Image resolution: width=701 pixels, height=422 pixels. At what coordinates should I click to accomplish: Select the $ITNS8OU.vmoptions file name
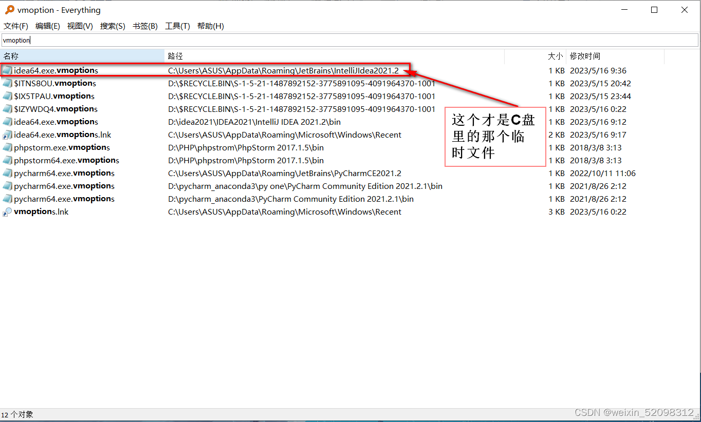point(55,83)
